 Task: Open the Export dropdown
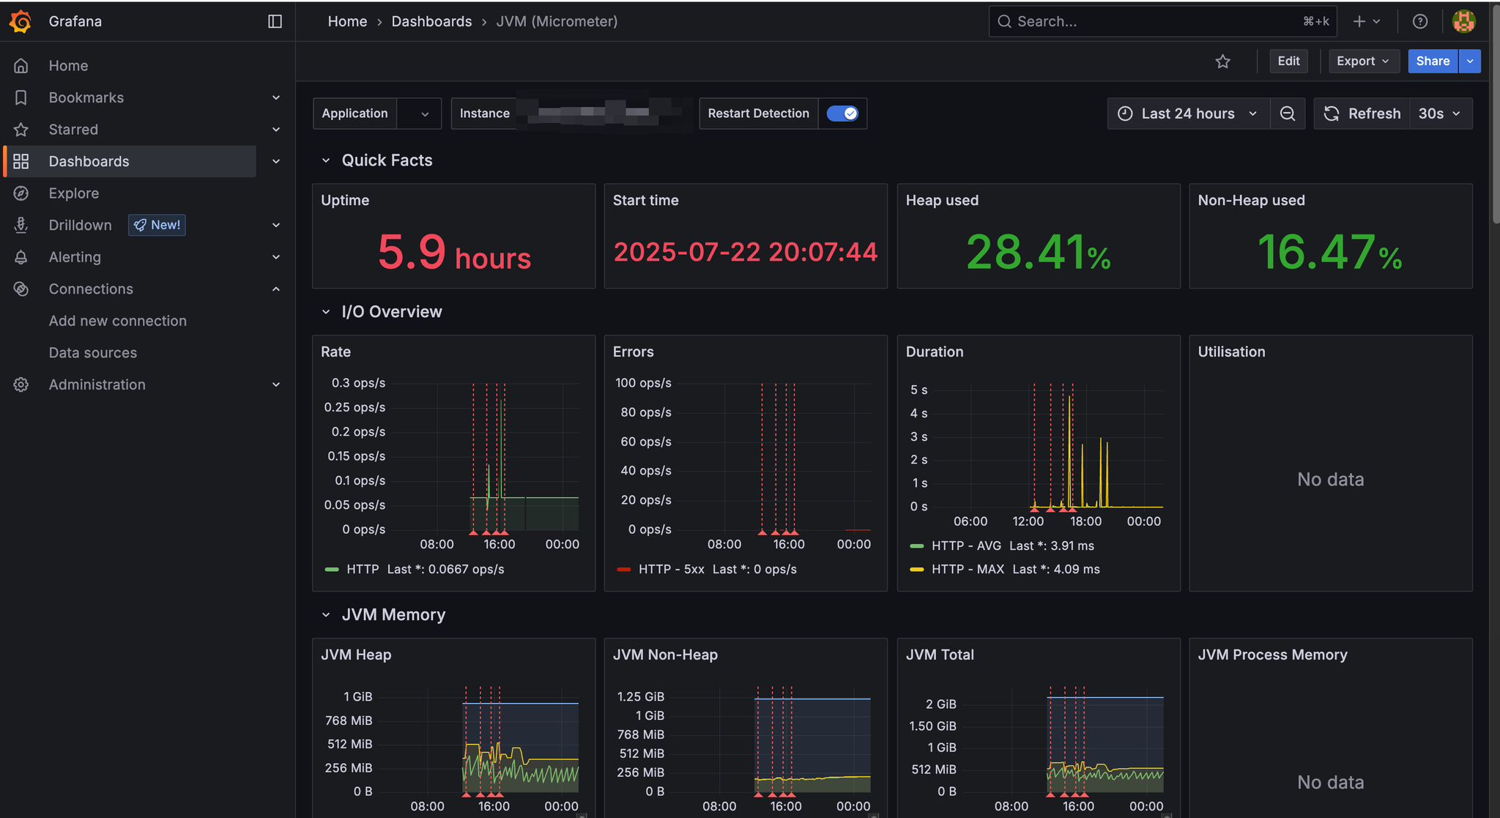coord(1364,62)
